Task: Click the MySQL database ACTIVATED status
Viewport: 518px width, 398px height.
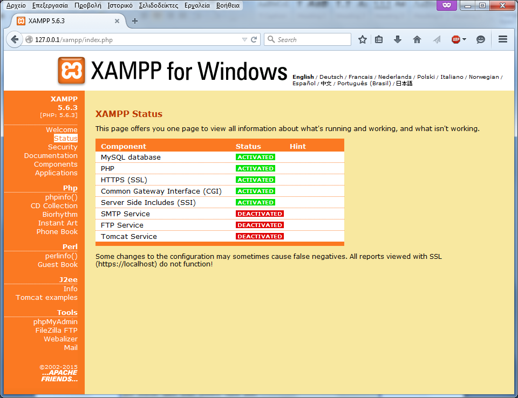Action: (255, 157)
